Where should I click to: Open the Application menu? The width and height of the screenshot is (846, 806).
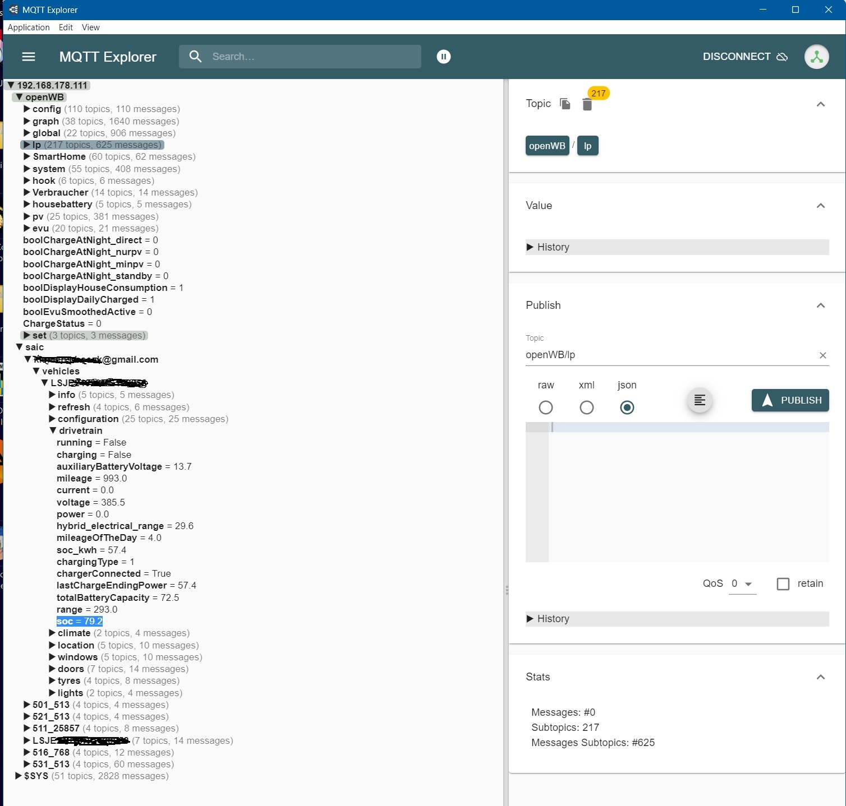click(x=29, y=27)
